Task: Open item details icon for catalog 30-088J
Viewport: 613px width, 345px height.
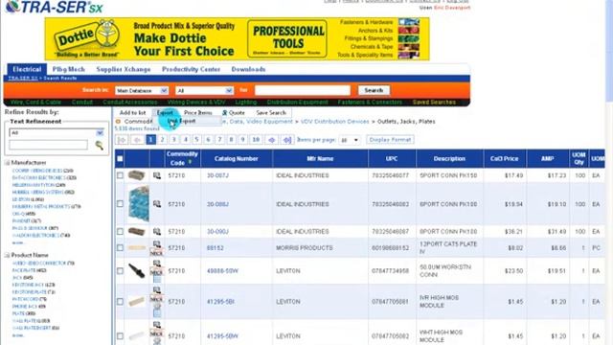Action: (157, 204)
